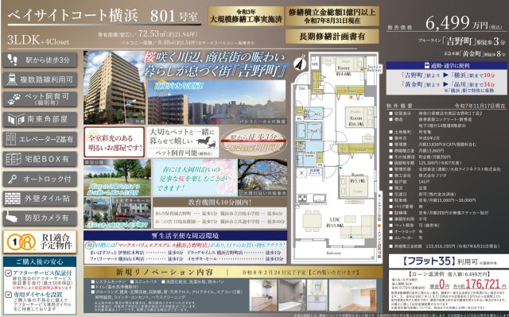The height and width of the screenshot is (317, 509).
Task: Click the R1適合予定物件 badge
Action: click(x=40, y=242)
